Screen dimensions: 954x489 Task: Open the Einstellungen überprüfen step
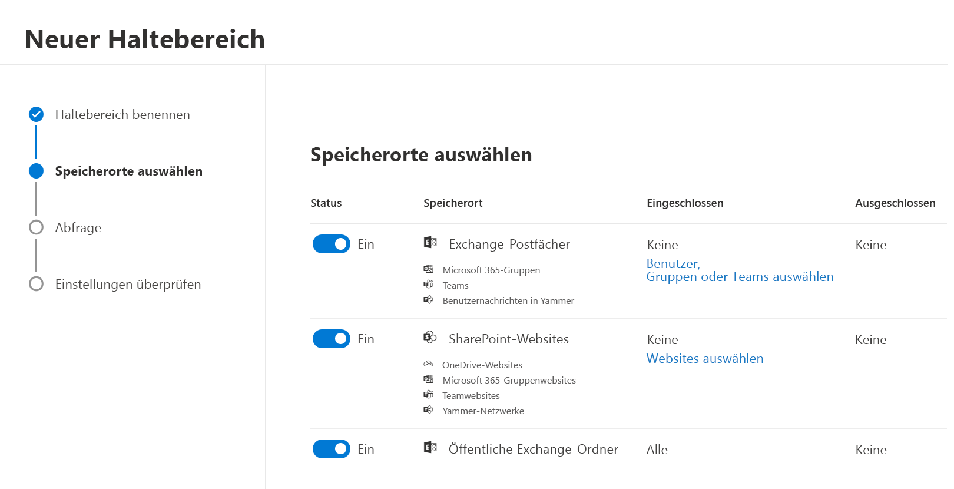point(128,284)
